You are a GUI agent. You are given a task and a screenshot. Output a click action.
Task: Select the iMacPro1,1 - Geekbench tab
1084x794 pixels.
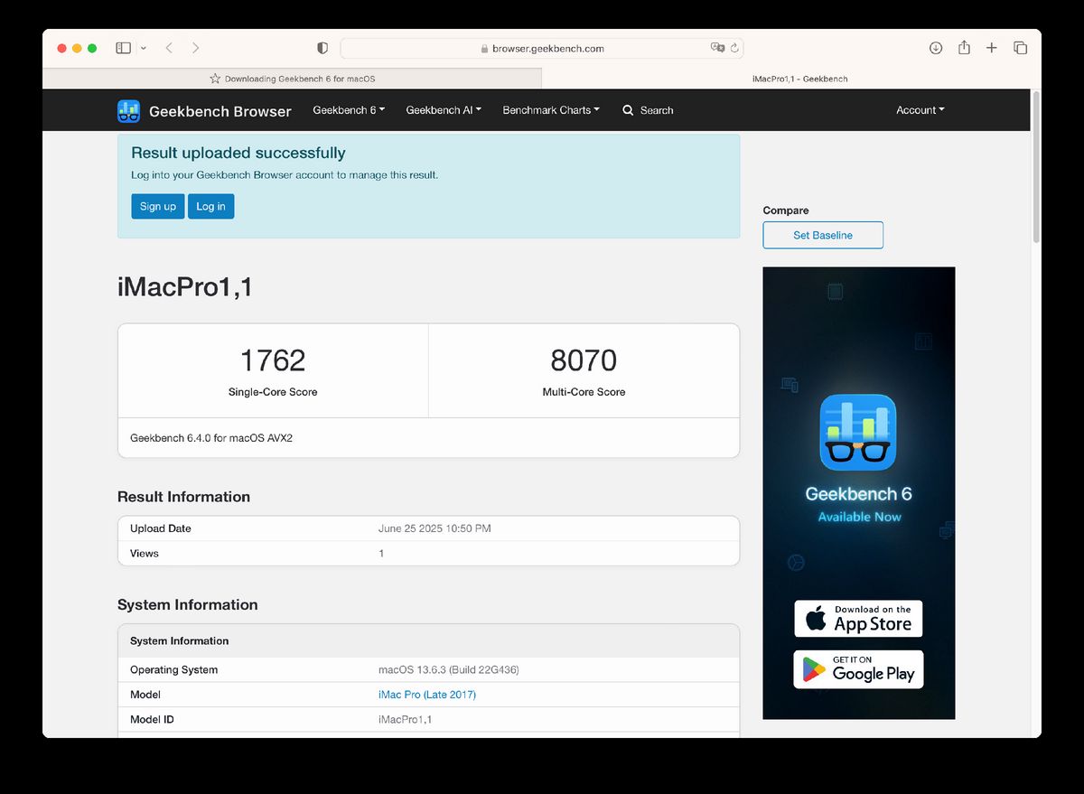tap(799, 79)
